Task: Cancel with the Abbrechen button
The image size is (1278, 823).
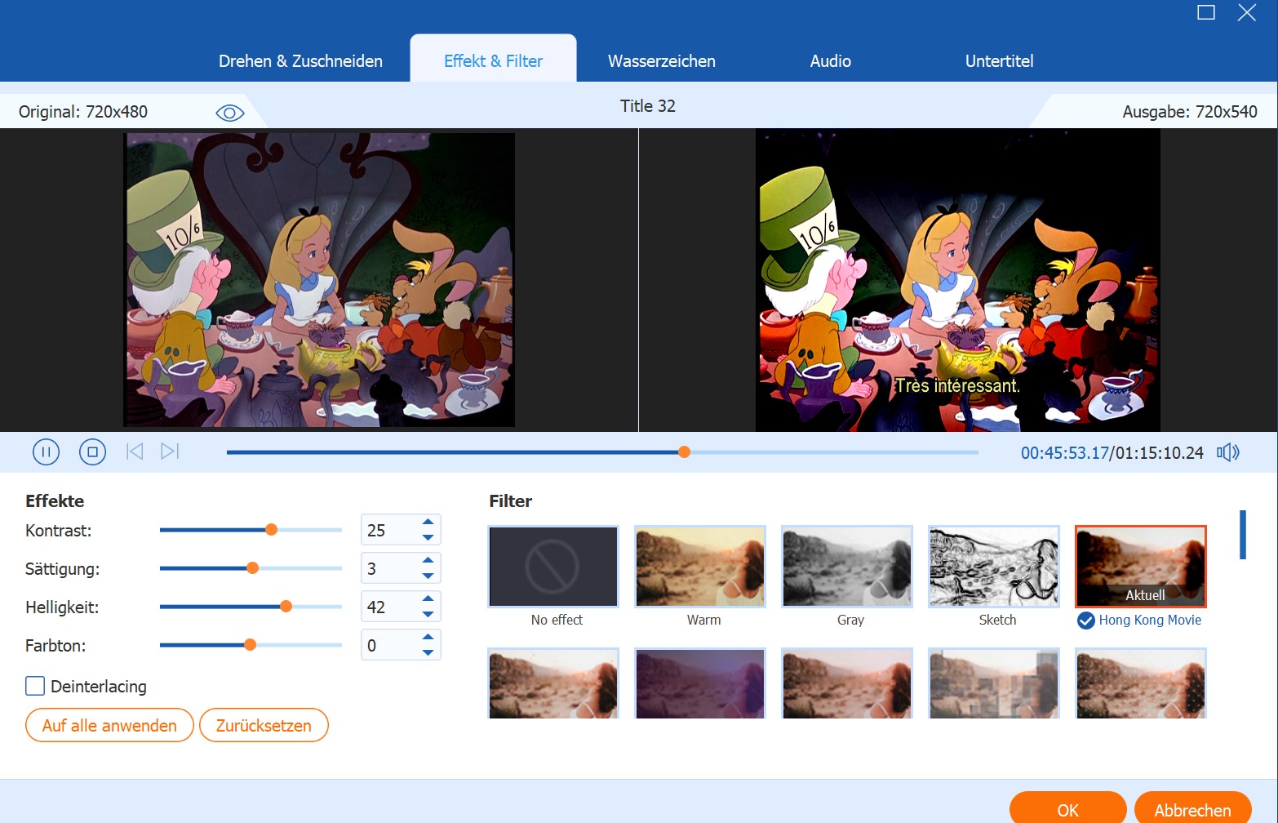Action: pos(1192,809)
